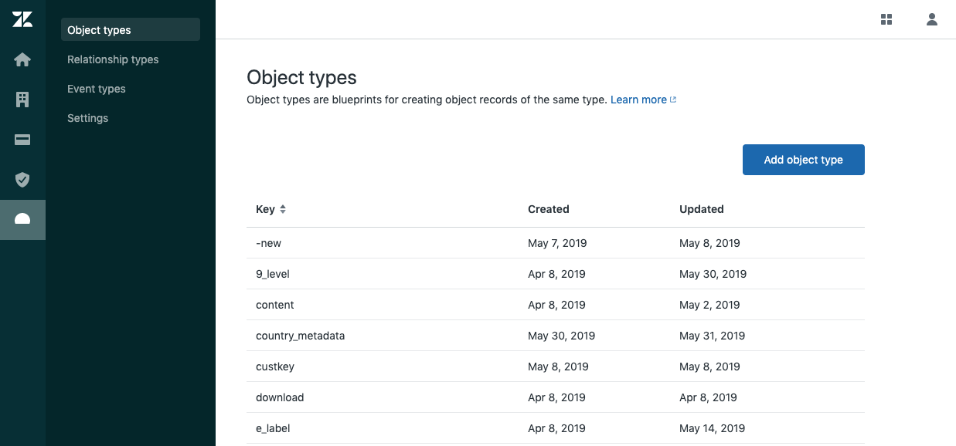
Task: Open the product switcher grid icon
Action: 886,19
